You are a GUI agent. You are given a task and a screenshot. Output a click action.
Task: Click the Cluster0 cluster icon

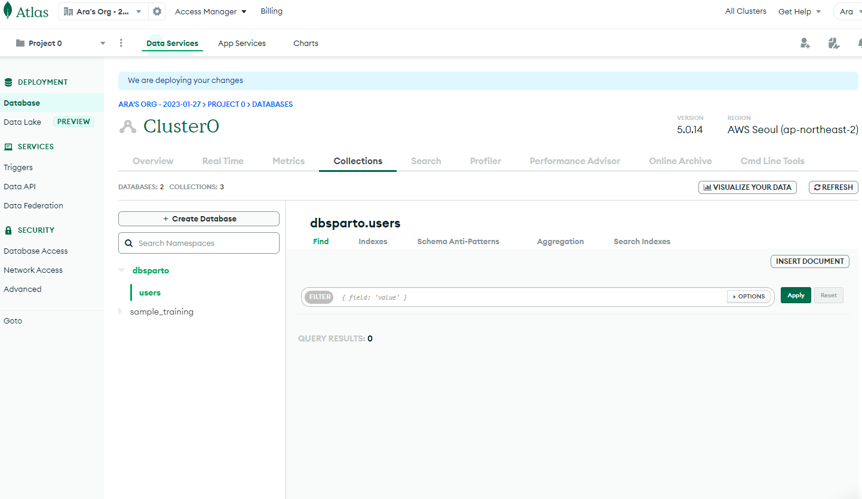coord(128,127)
